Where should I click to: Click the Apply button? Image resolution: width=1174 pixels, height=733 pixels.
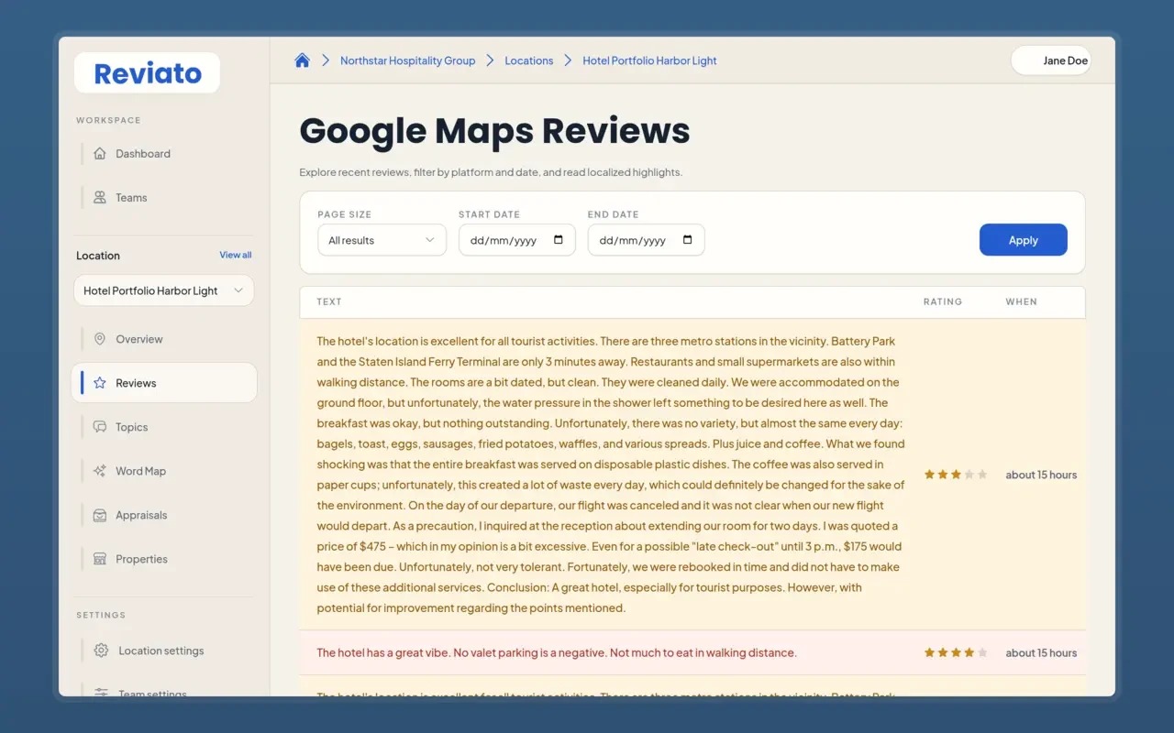(x=1023, y=240)
